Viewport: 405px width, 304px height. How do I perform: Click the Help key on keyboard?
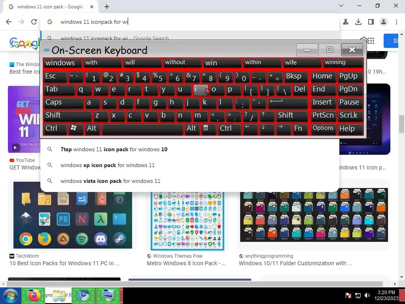pyautogui.click(x=350, y=129)
